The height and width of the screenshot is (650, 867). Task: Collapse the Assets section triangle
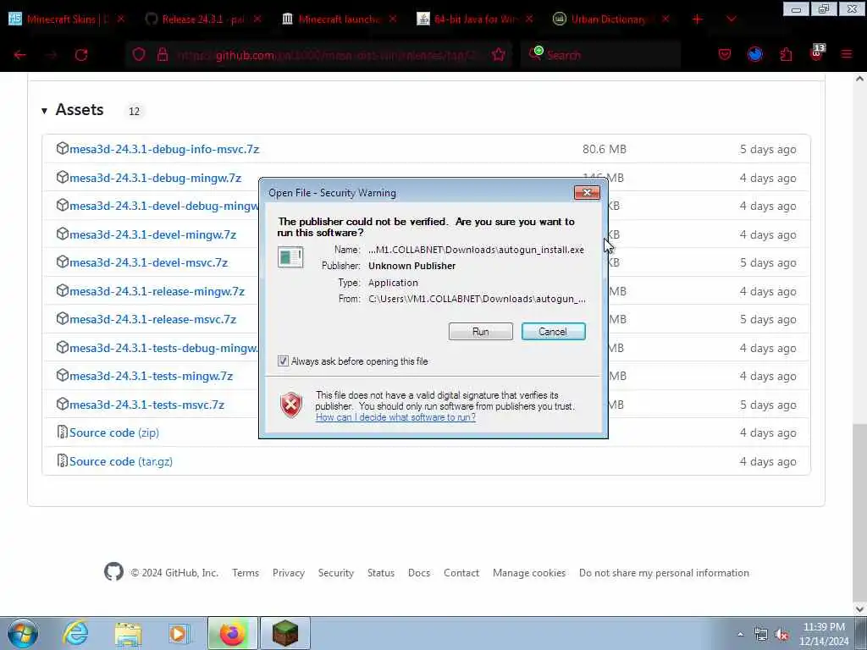44,111
